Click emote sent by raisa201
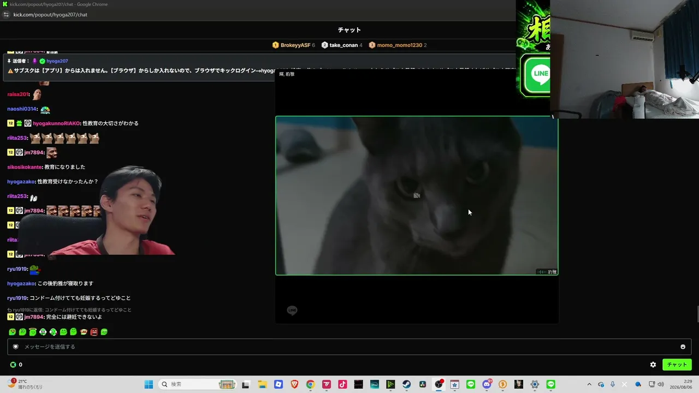Image resolution: width=699 pixels, height=393 pixels. [x=37, y=94]
